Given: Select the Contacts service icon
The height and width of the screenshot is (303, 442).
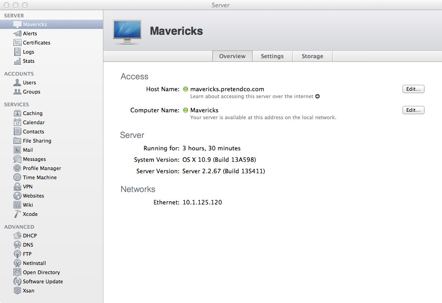Looking at the screenshot, I should pyautogui.click(x=17, y=132).
